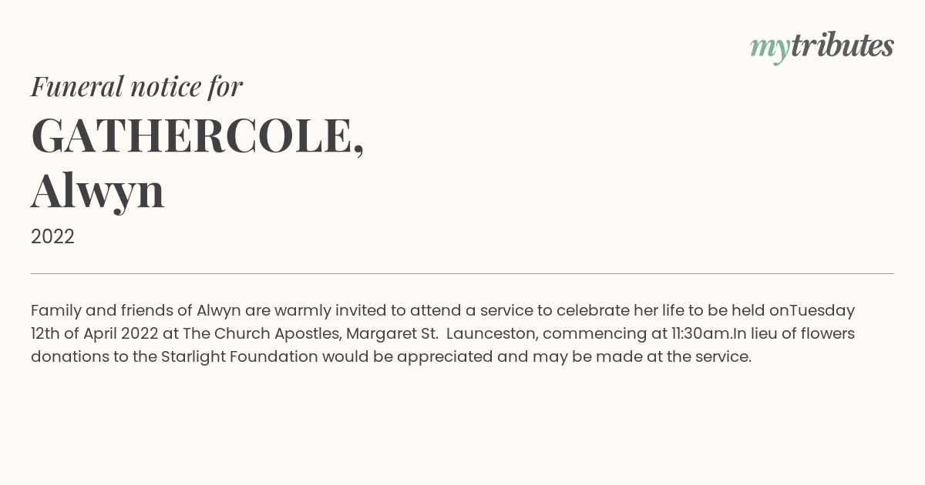The height and width of the screenshot is (485, 925).
Task: Click the 'tributes' part of the logo
Action: tap(843, 45)
